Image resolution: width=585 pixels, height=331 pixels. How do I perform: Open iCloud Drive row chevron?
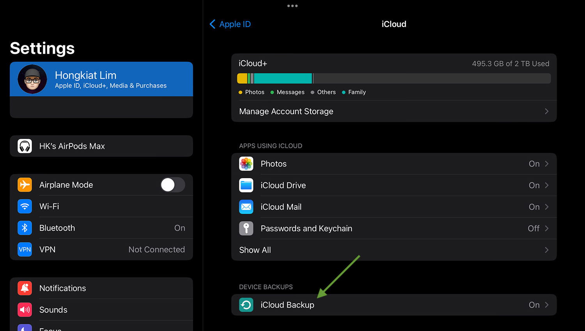pyautogui.click(x=546, y=185)
